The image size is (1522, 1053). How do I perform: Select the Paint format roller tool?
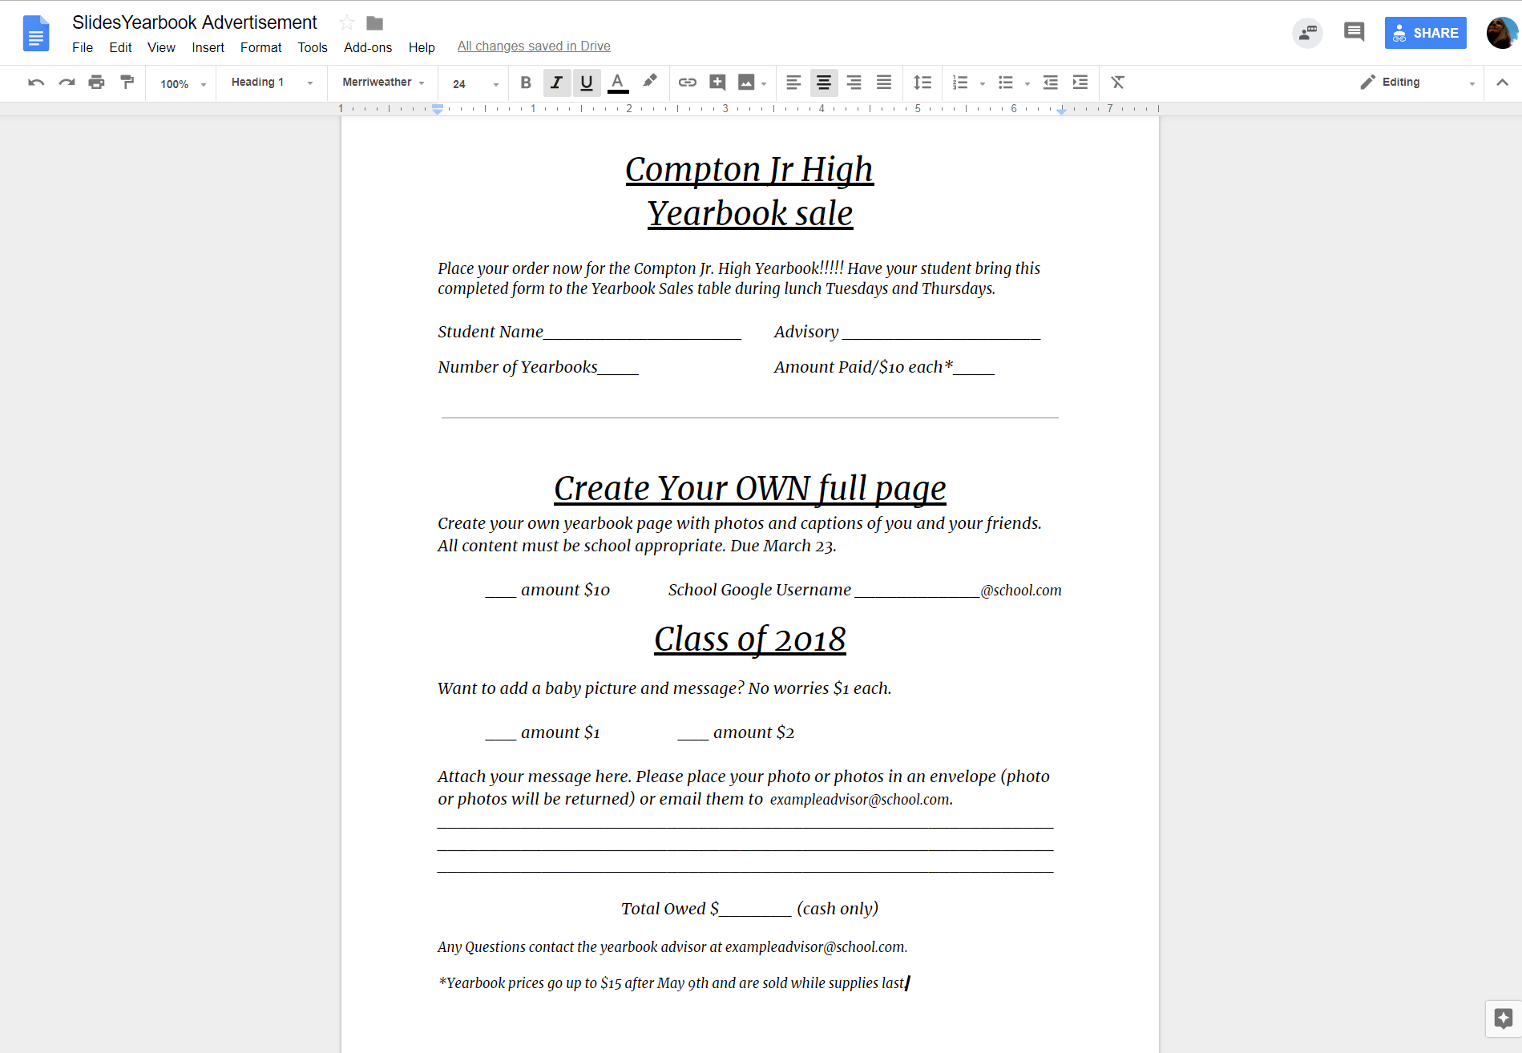click(x=127, y=83)
